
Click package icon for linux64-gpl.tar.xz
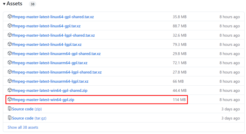(10, 25)
